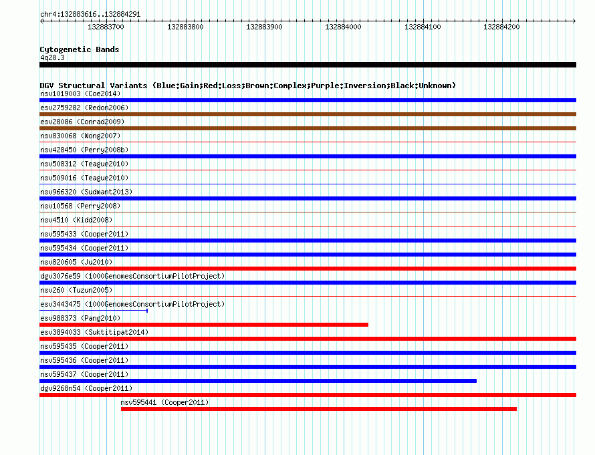Screen dimensions: 595x455
Task: Open the nsv966320 (Sudmant2013) label
Action: click(x=86, y=192)
